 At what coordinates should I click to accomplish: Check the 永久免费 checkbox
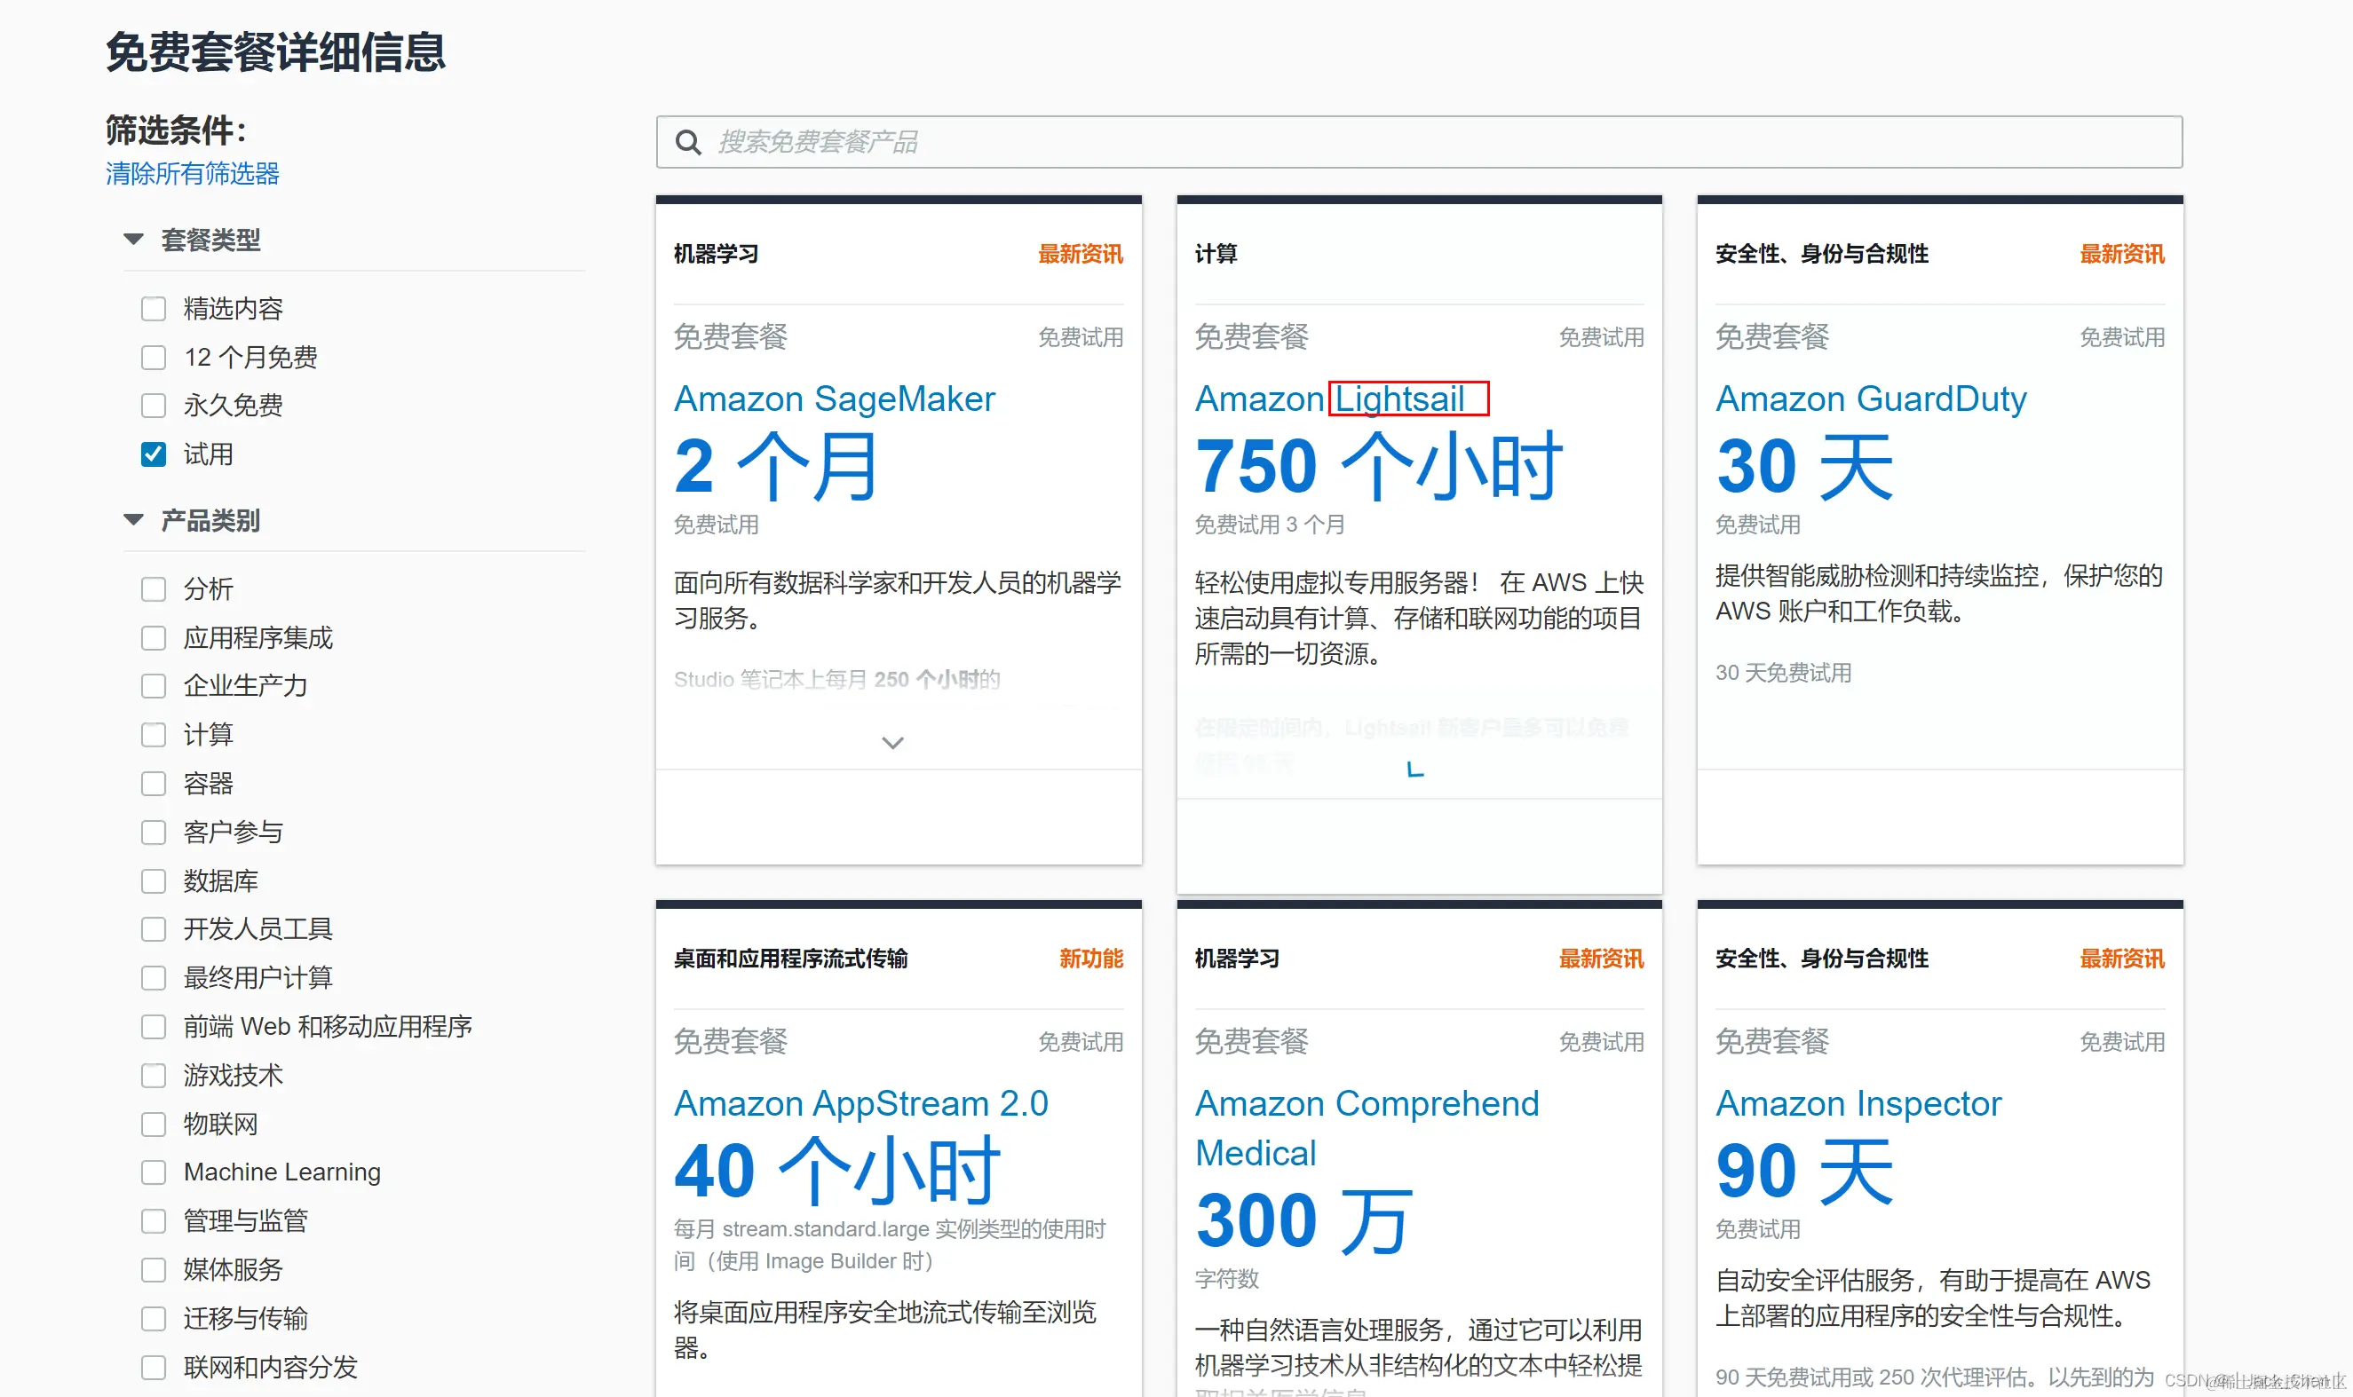coord(154,406)
